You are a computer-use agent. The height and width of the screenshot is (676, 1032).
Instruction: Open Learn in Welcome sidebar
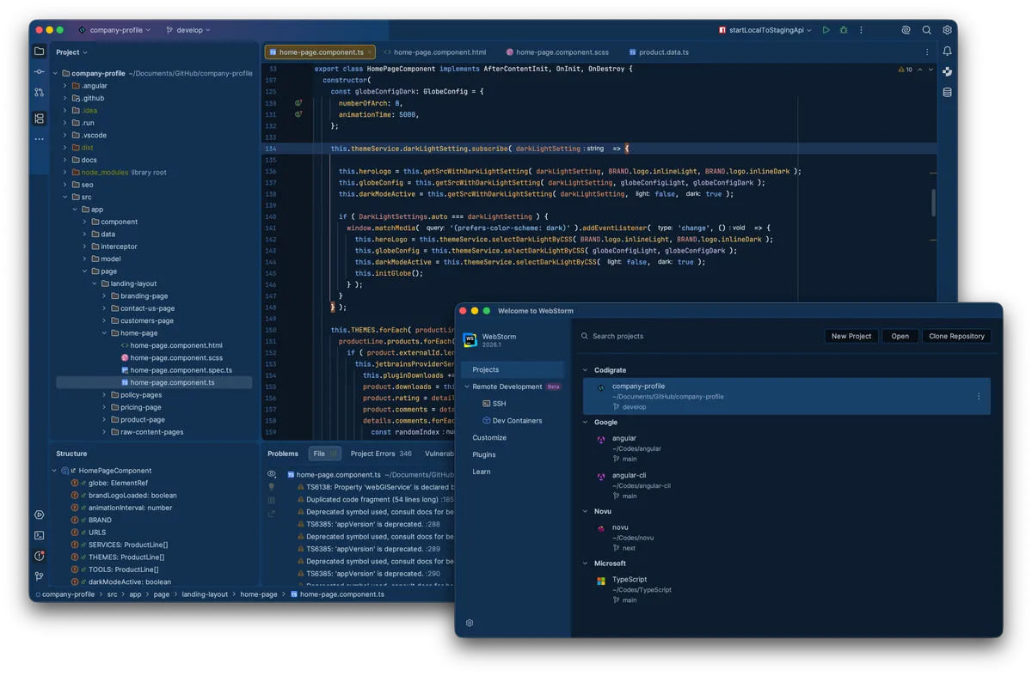pyautogui.click(x=482, y=472)
